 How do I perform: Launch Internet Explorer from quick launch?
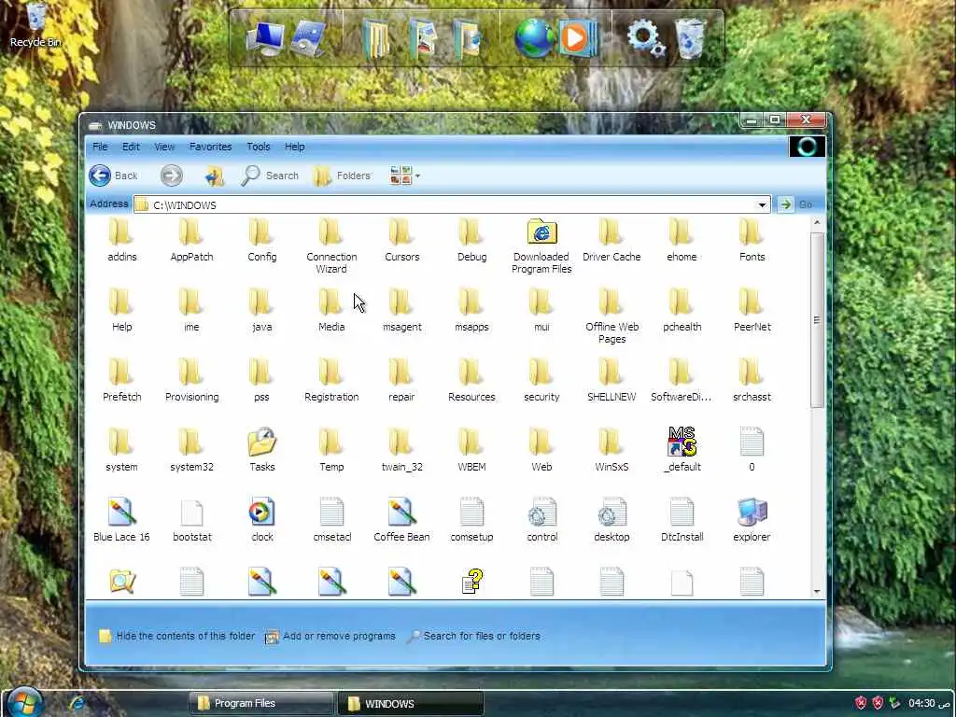[x=77, y=703]
